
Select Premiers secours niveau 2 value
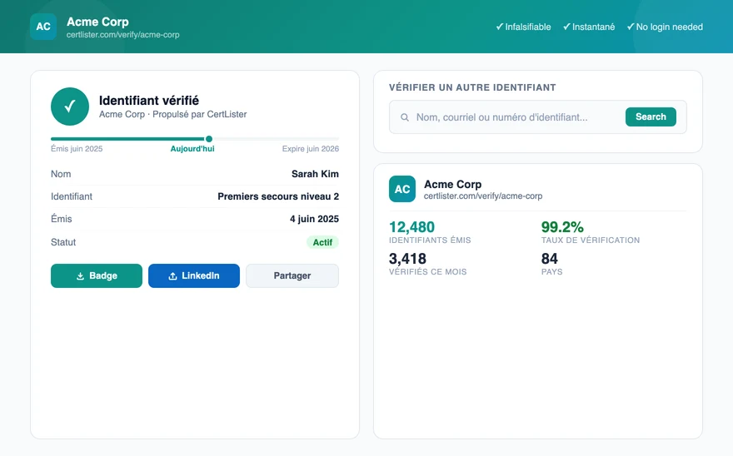click(x=278, y=196)
